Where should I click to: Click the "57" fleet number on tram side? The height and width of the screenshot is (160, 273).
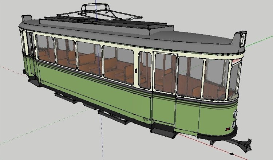point(145,120)
